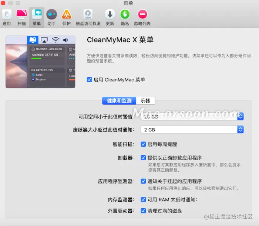Toggle 启用 CleanMyMac 菜单 checkbox
Viewport: 259px width, 226px height.
point(90,80)
